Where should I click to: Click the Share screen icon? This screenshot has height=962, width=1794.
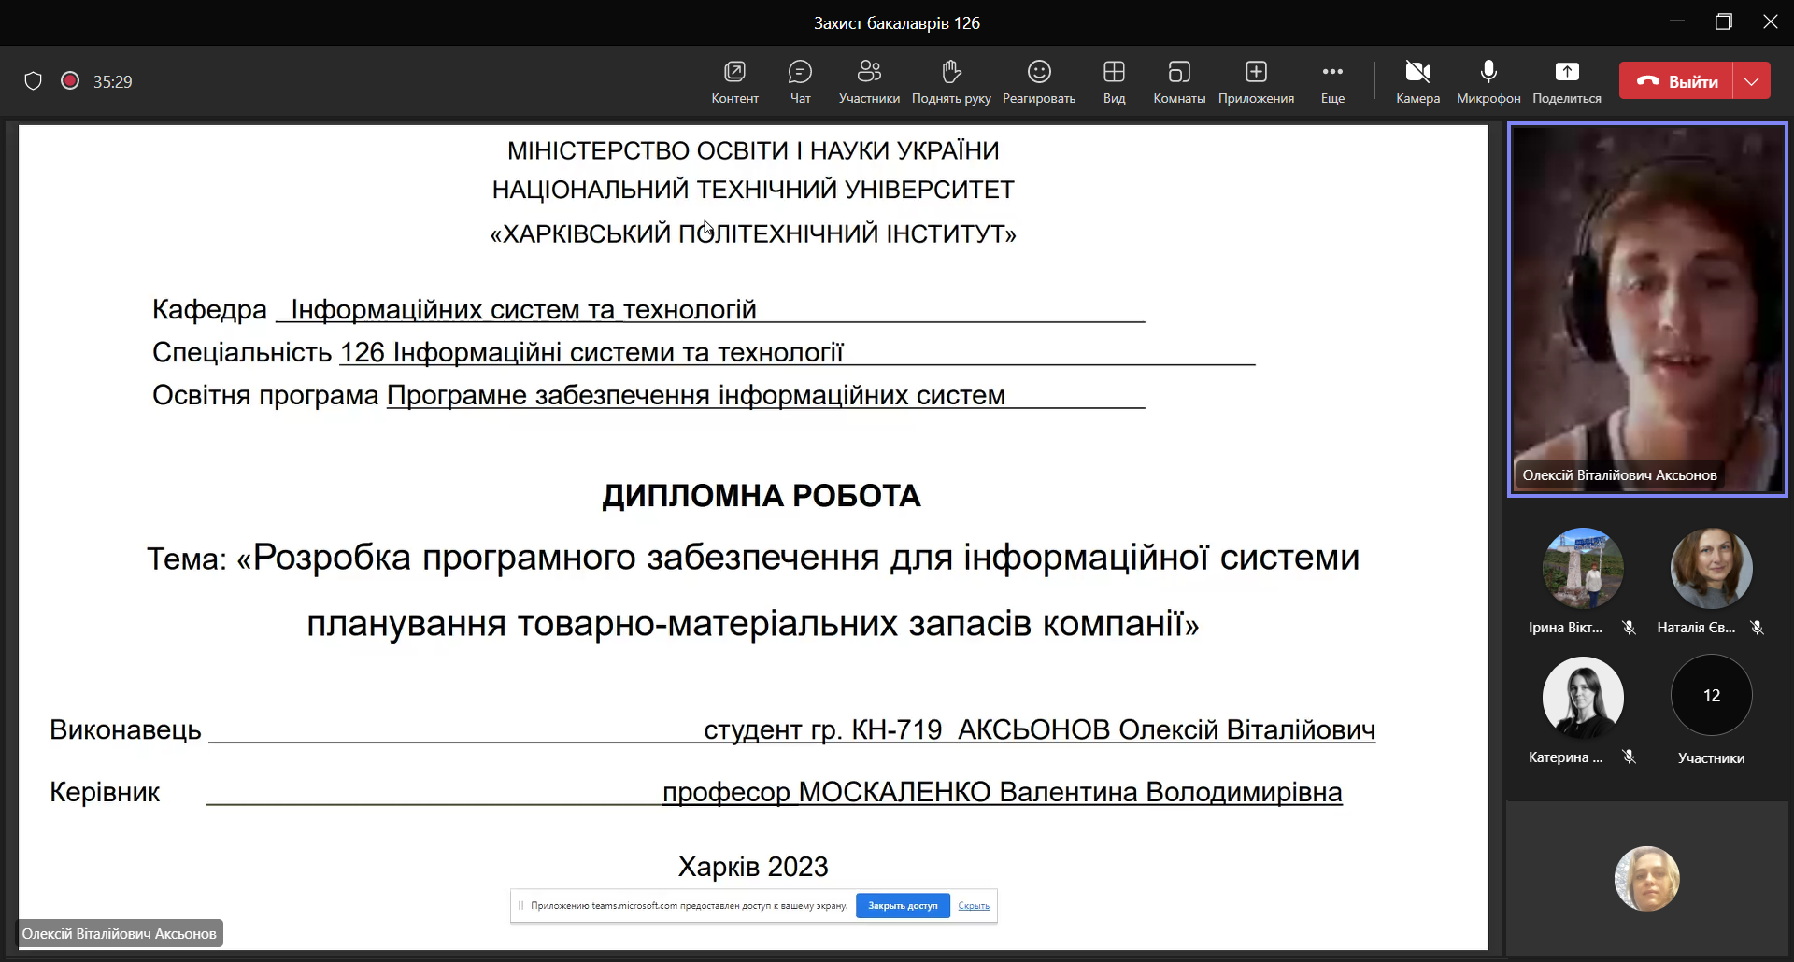pyautogui.click(x=1566, y=81)
